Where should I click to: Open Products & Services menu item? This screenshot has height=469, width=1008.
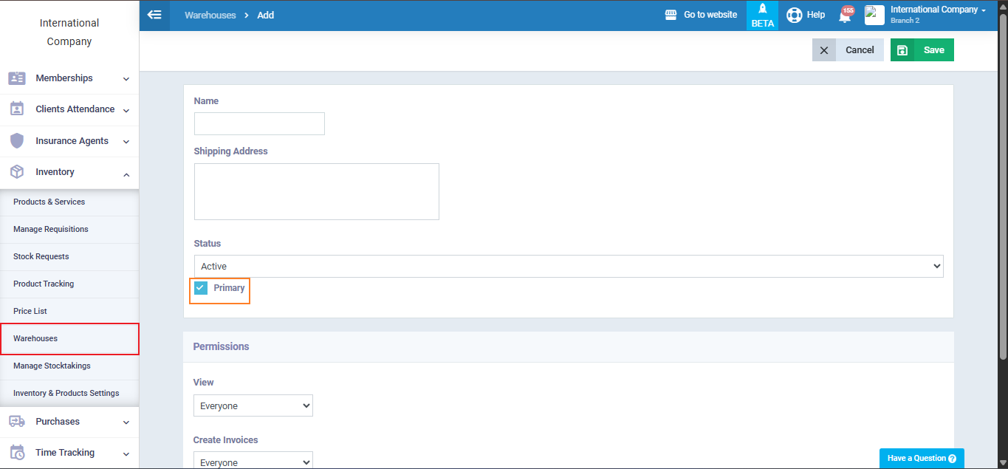click(49, 202)
